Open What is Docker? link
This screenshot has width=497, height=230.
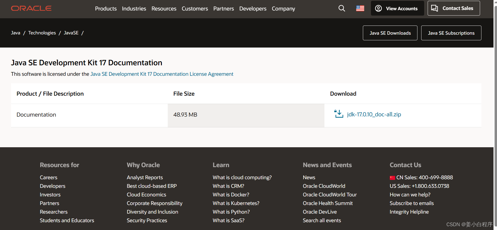point(231,195)
